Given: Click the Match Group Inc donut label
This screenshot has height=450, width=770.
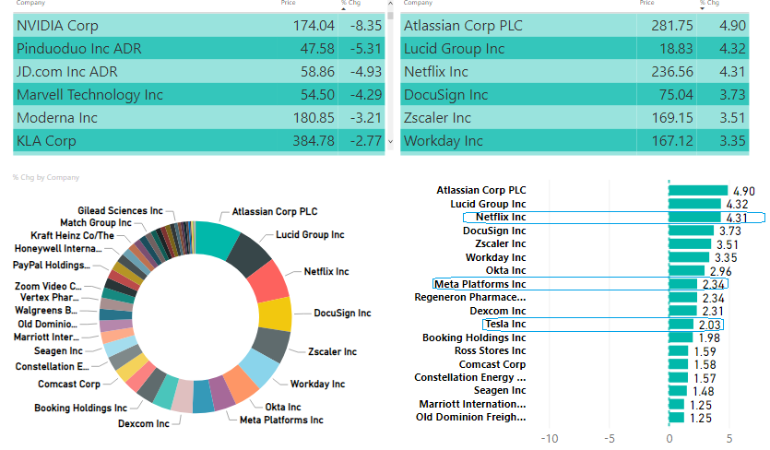Looking at the screenshot, I should [x=96, y=223].
